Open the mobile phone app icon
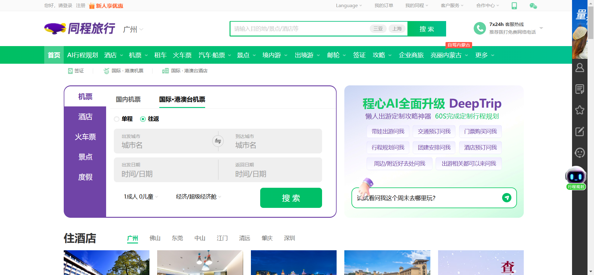This screenshot has width=594, height=275. 514,6
